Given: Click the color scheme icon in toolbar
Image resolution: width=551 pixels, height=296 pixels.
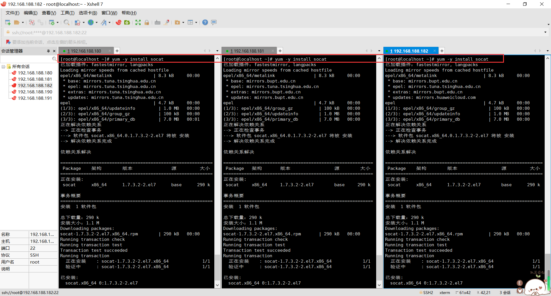Looking at the screenshot, I should click(x=77, y=22).
